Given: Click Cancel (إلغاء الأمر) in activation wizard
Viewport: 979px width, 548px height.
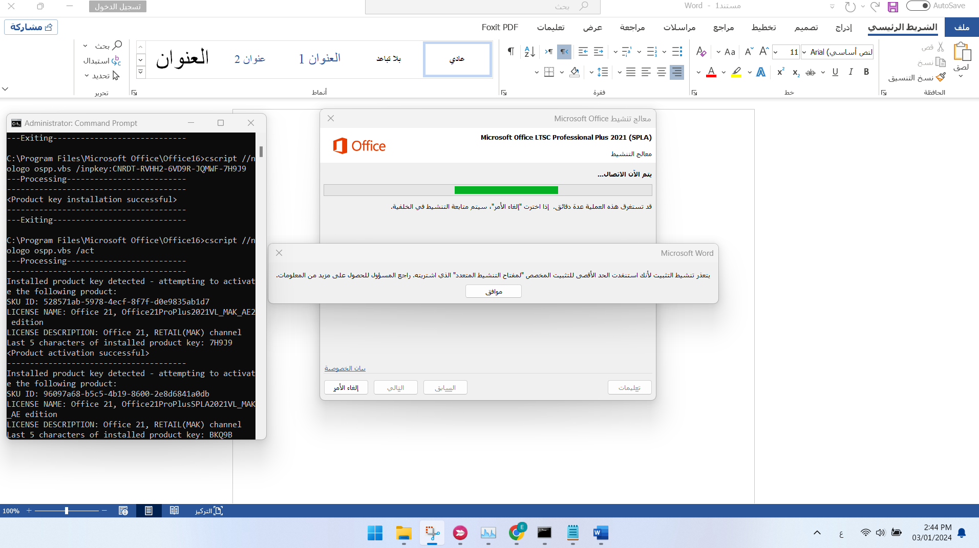Looking at the screenshot, I should (346, 387).
